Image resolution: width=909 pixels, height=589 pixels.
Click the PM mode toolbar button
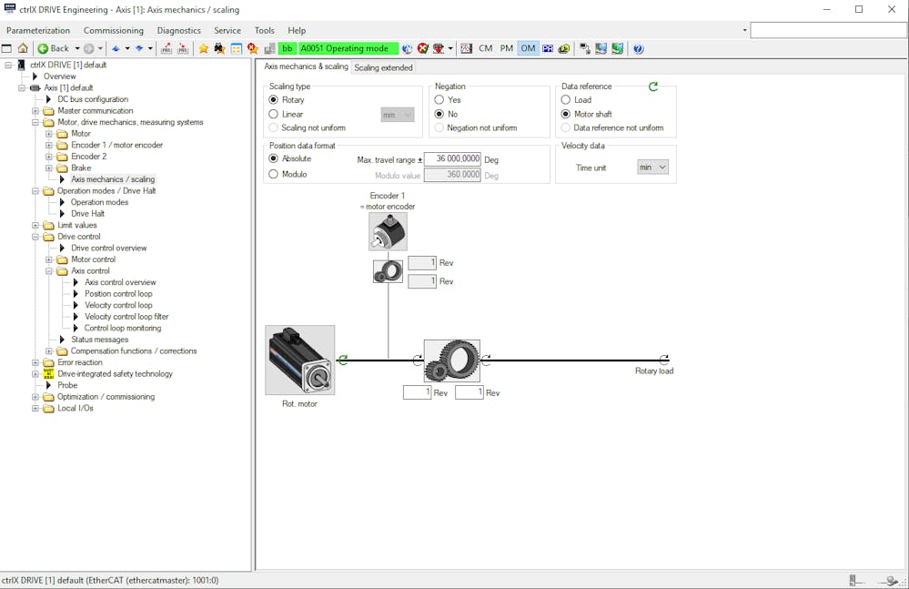tap(507, 48)
